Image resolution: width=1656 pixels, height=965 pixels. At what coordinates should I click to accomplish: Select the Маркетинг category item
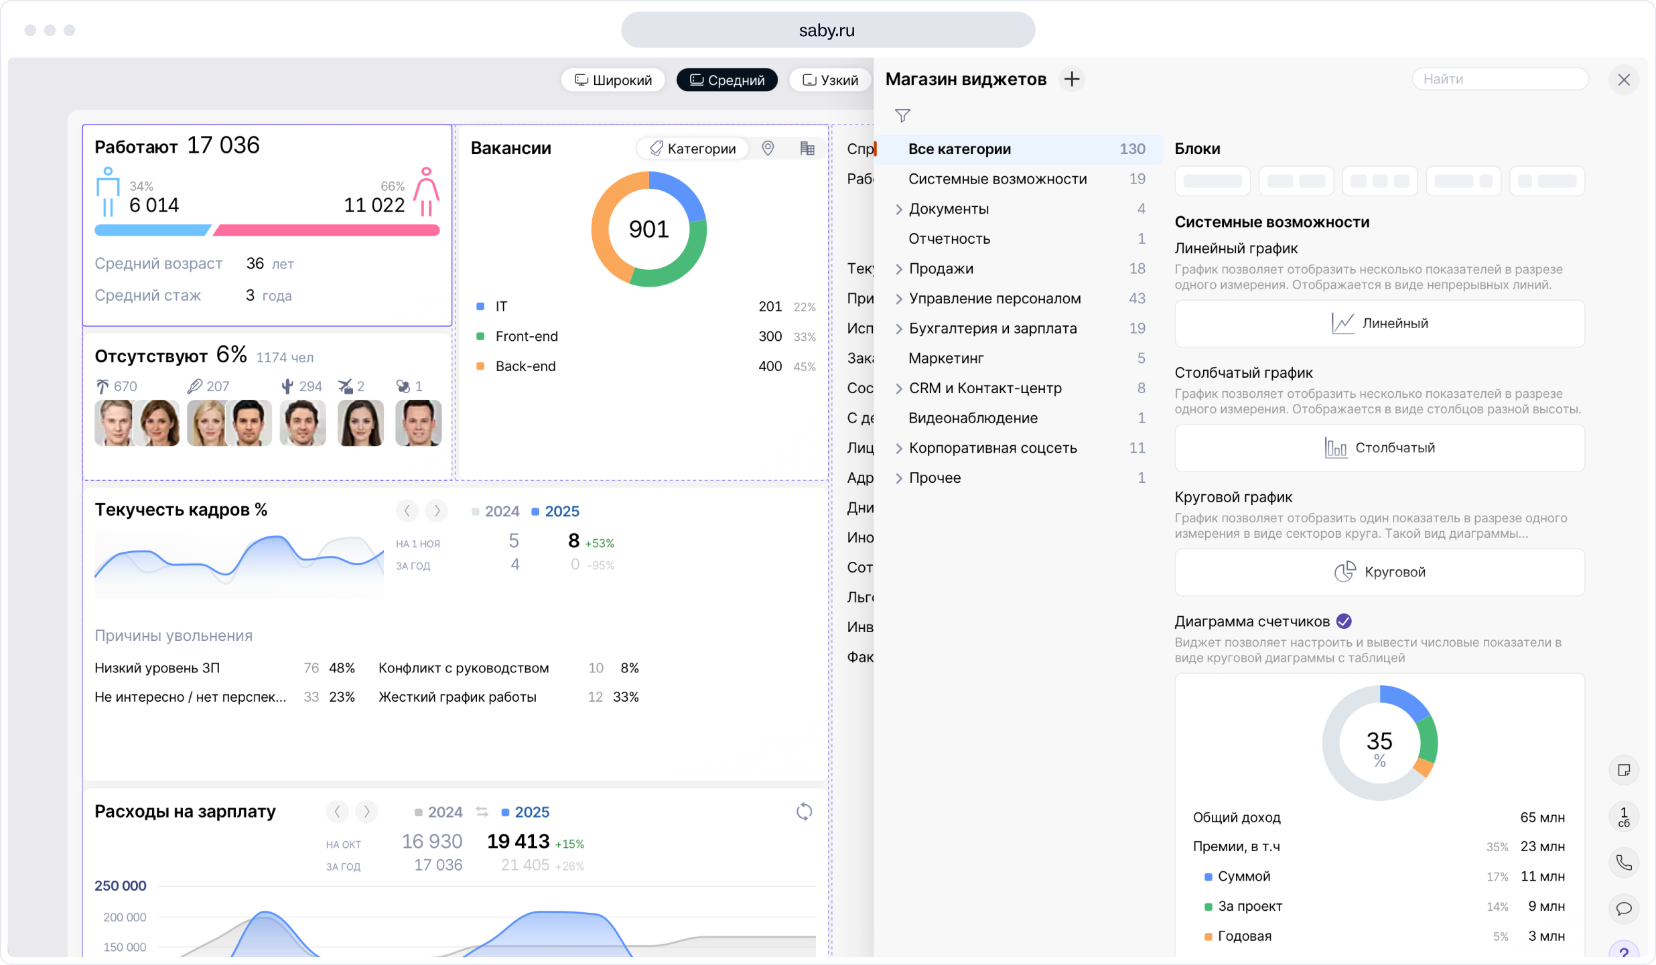click(x=946, y=358)
